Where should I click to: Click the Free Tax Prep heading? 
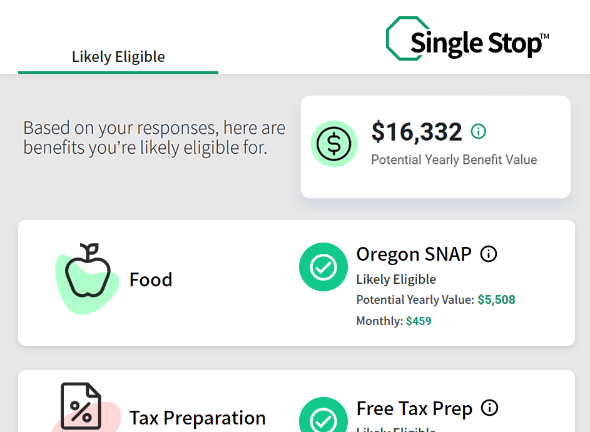pyautogui.click(x=414, y=409)
